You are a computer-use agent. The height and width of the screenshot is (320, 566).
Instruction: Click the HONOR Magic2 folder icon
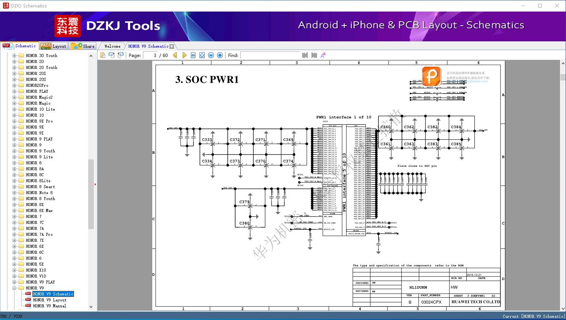21,97
